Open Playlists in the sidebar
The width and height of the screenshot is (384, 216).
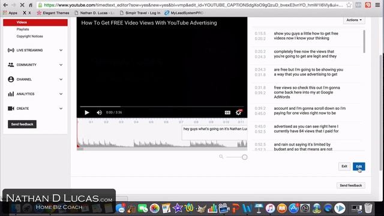[23, 29]
